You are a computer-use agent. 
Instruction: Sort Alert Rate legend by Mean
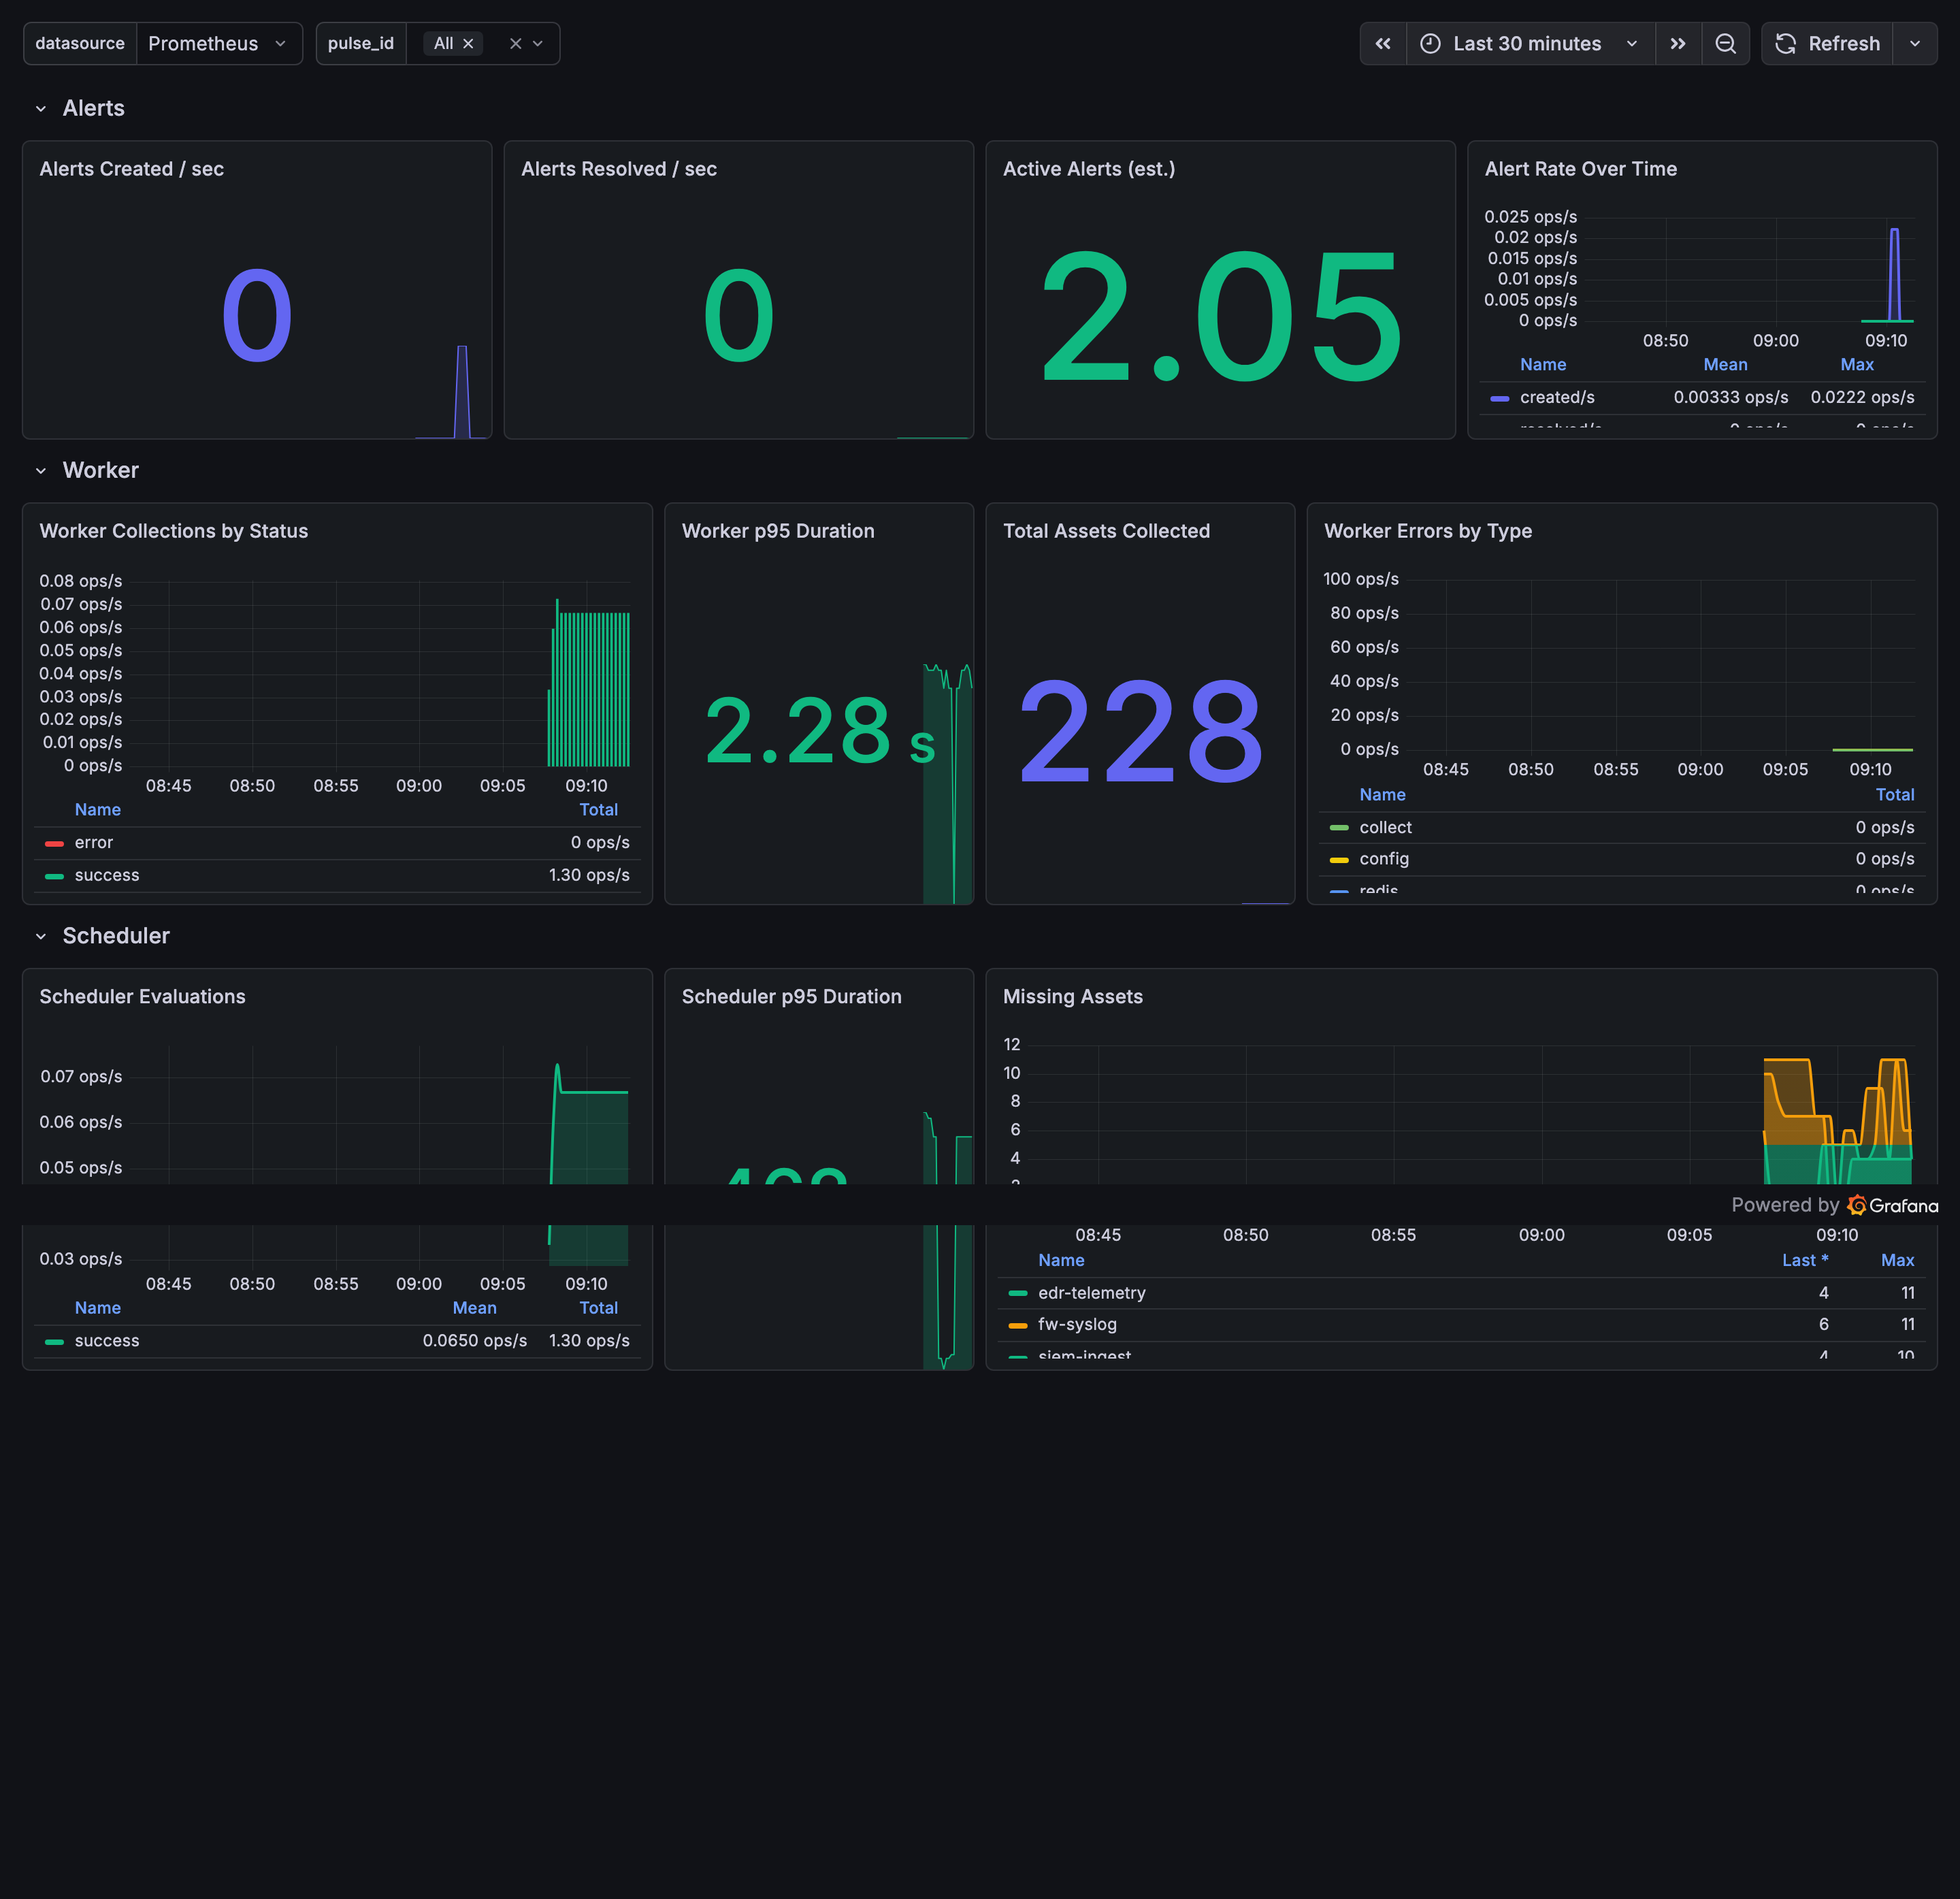(x=1725, y=365)
